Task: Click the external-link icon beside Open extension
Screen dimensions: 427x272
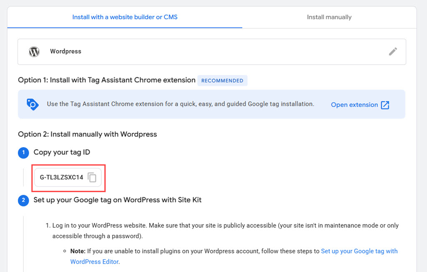Action: [385, 105]
